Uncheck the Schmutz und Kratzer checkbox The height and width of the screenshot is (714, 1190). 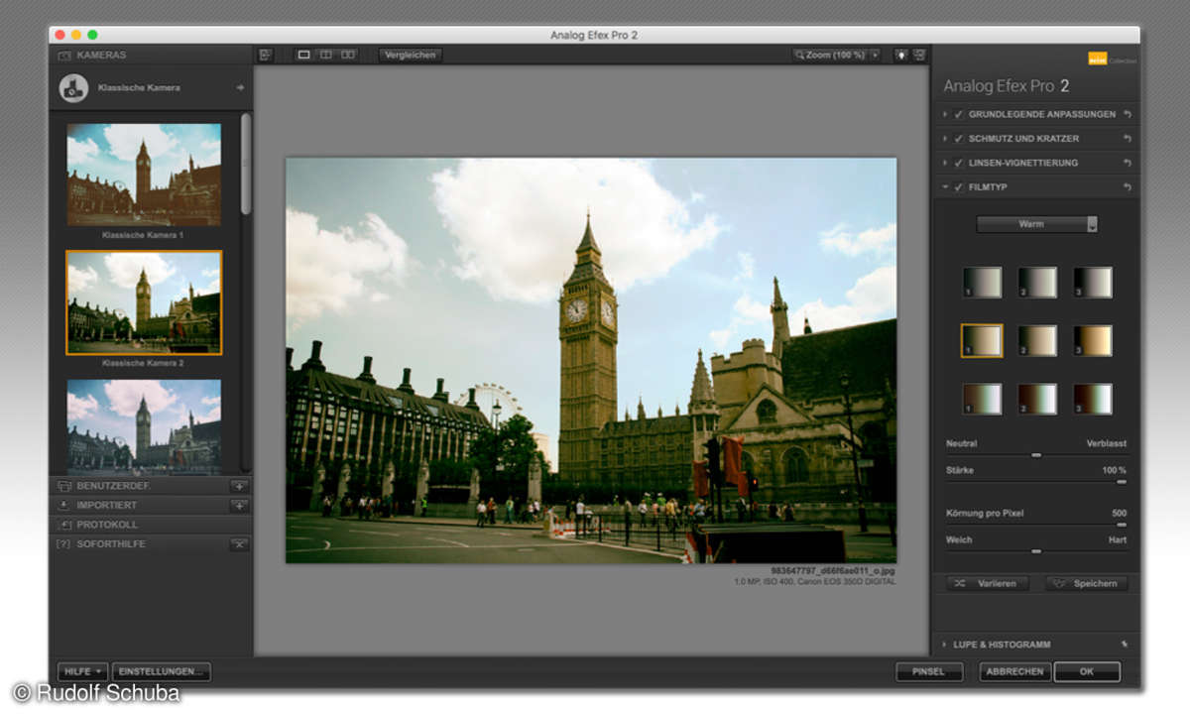[959, 138]
